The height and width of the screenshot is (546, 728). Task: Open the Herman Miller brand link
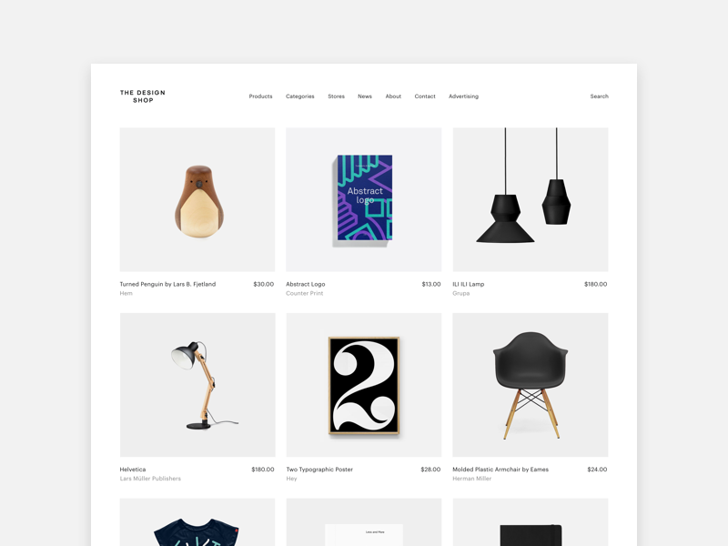471,479
